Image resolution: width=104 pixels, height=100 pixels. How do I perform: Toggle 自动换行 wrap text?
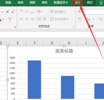click(x=58, y=12)
